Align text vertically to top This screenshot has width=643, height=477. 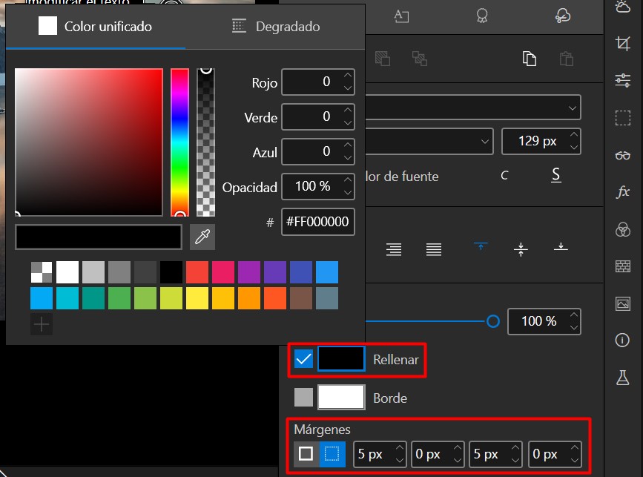coord(481,246)
